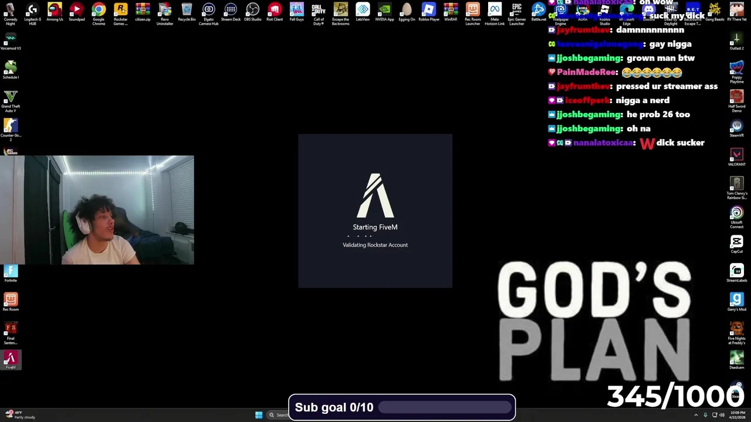The height and width of the screenshot is (422, 751).
Task: Open the Roblox Player shortcut
Action: 428,12
